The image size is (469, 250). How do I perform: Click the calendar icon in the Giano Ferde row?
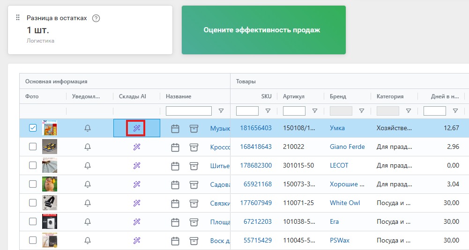pos(175,147)
